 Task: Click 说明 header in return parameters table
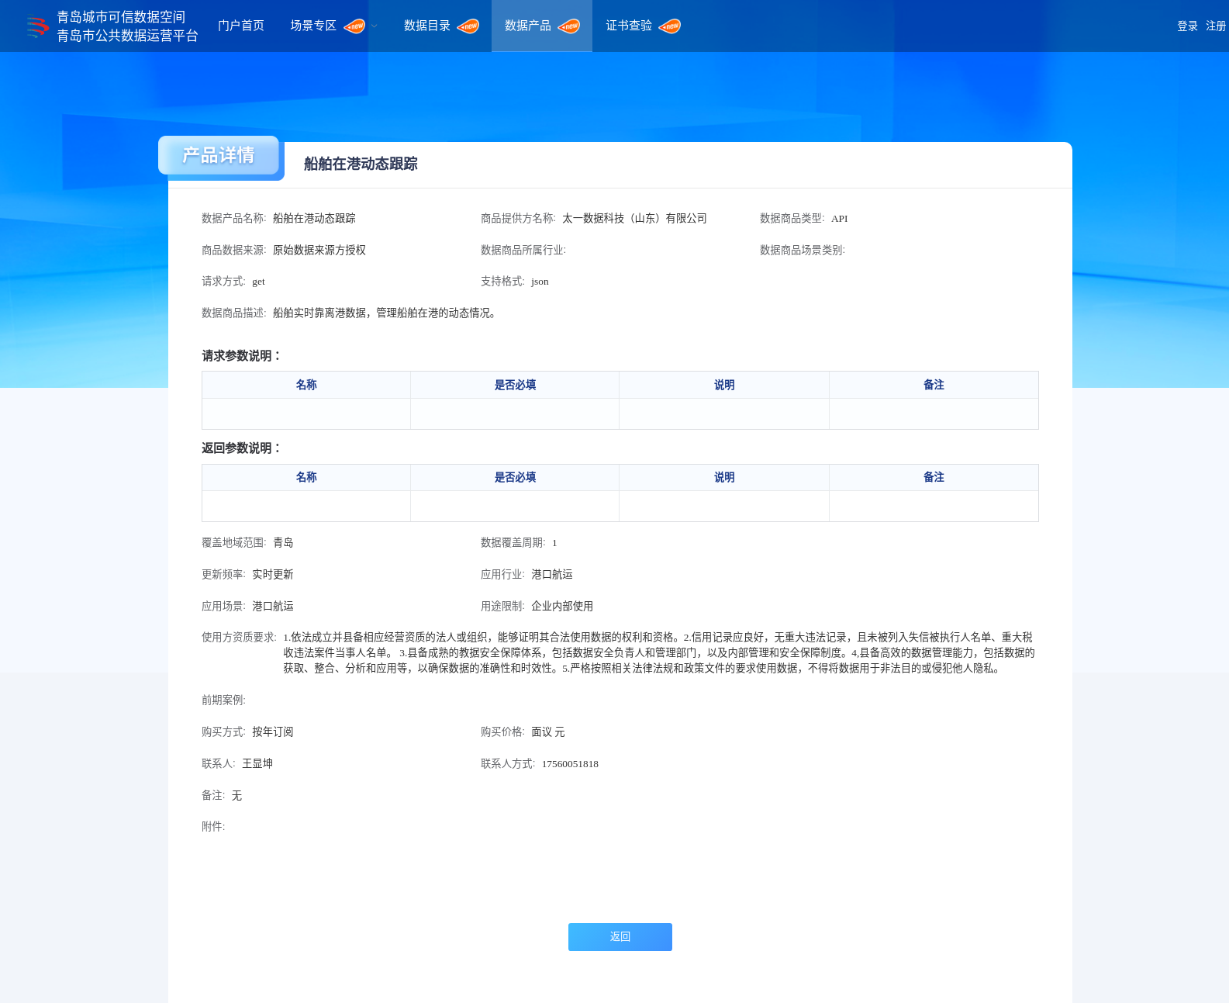click(x=724, y=477)
